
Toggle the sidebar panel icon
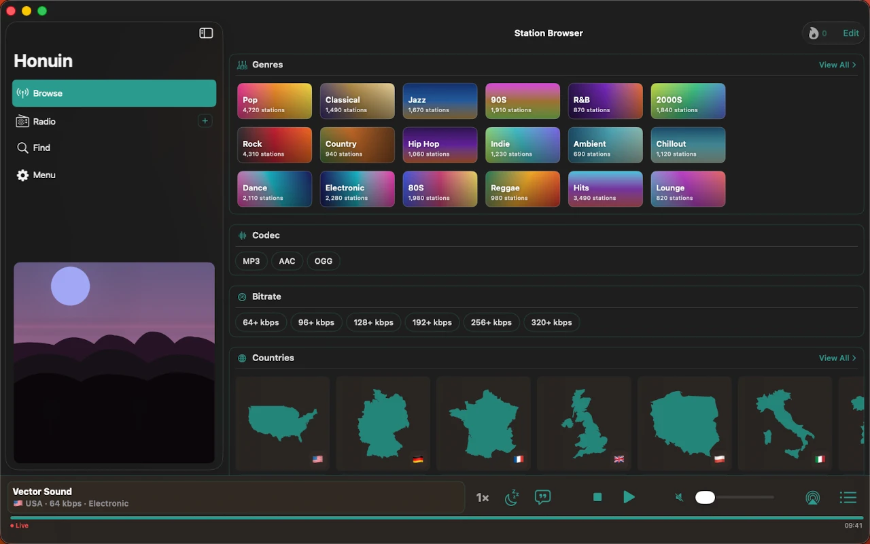click(206, 33)
